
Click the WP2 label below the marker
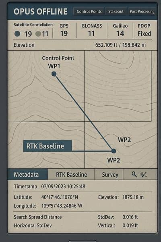tap(114, 160)
